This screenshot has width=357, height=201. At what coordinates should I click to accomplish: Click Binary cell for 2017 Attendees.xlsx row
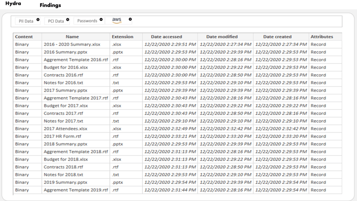22,129
